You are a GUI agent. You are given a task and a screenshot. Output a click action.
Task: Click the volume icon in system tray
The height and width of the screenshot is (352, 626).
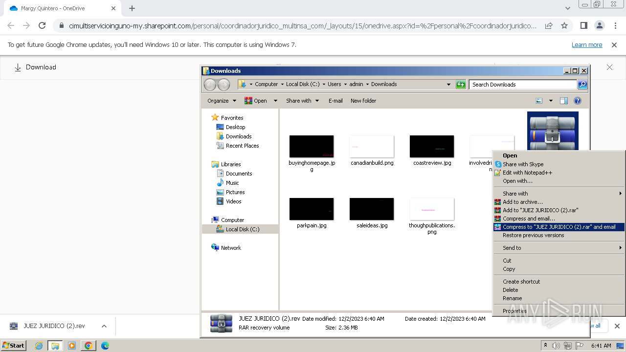tap(556, 346)
